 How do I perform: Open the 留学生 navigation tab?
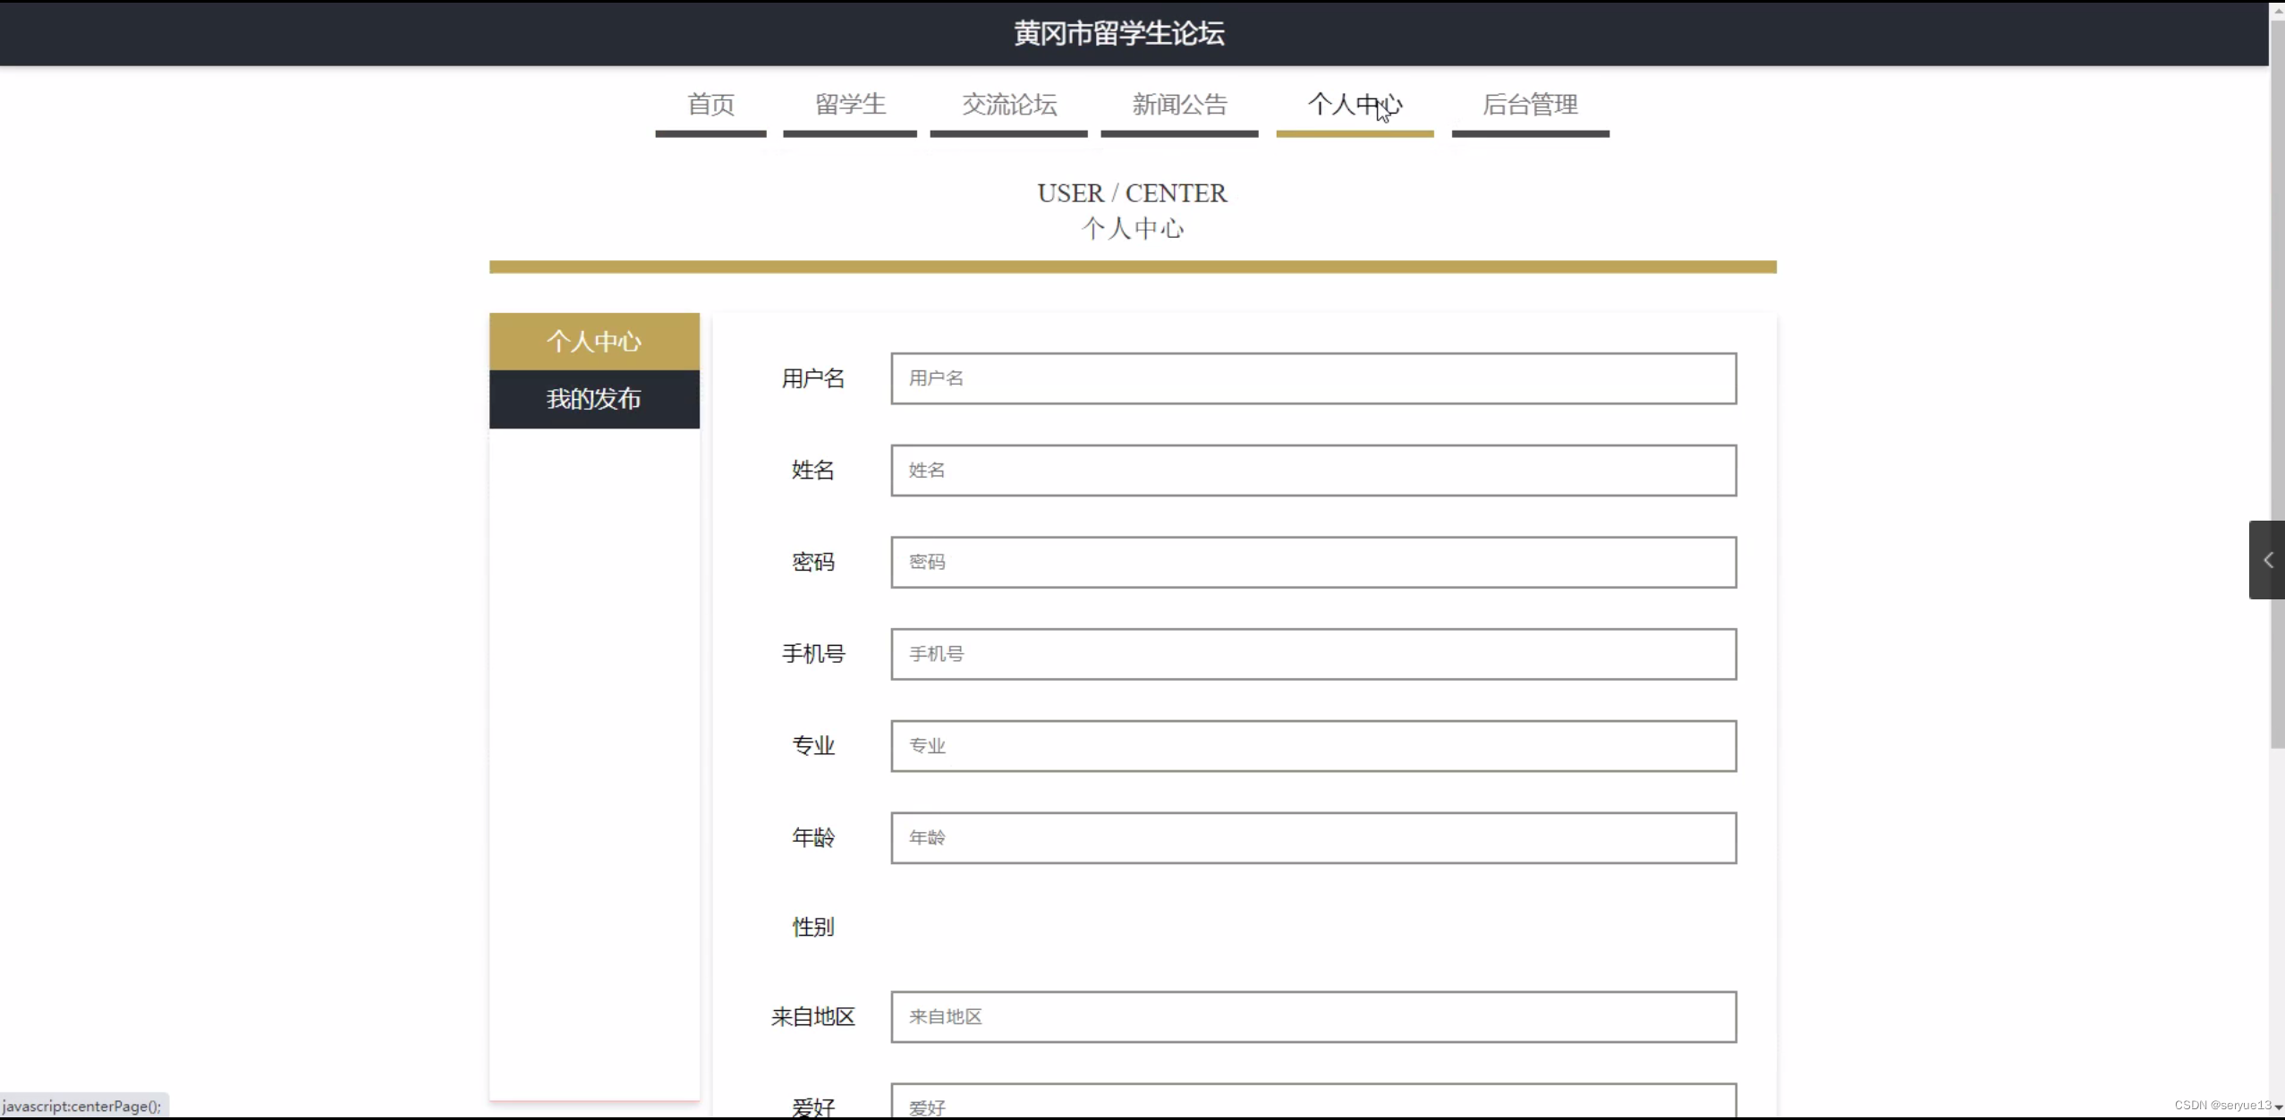pos(849,105)
